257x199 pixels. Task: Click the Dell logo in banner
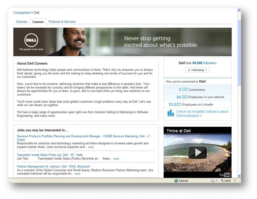coord(31,40)
